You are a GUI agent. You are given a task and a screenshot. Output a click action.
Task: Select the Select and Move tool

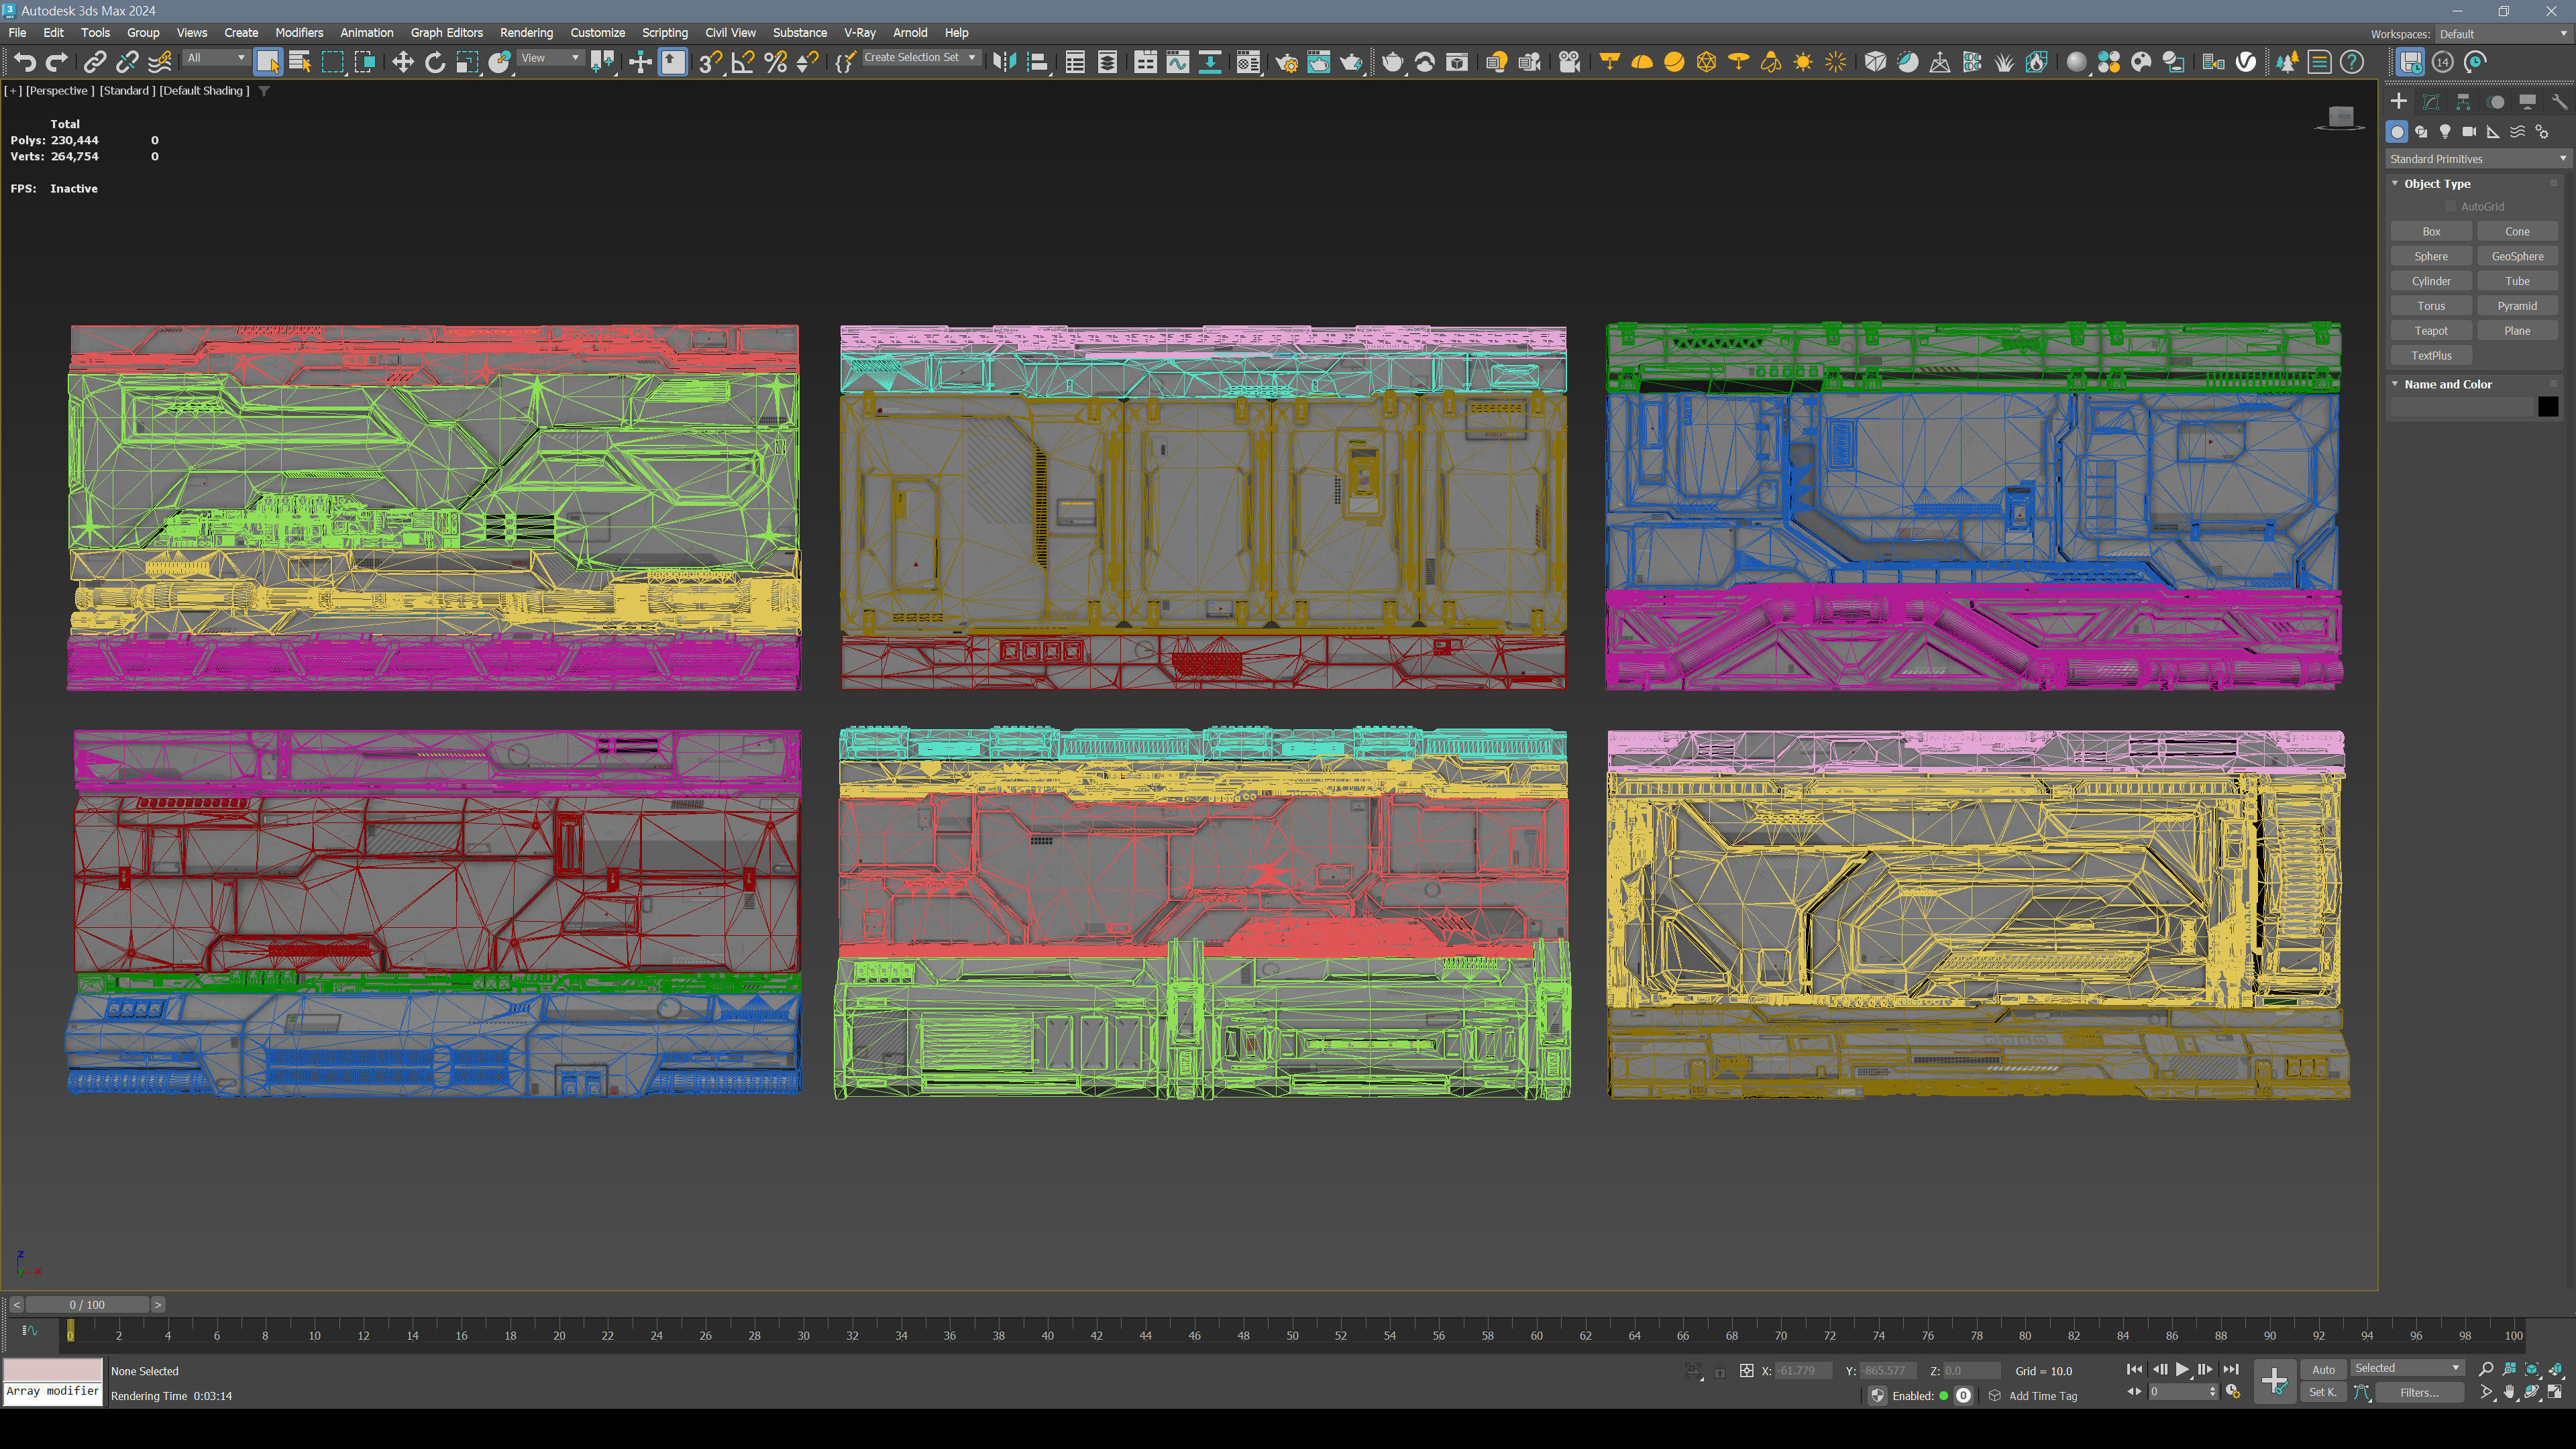coord(402,62)
